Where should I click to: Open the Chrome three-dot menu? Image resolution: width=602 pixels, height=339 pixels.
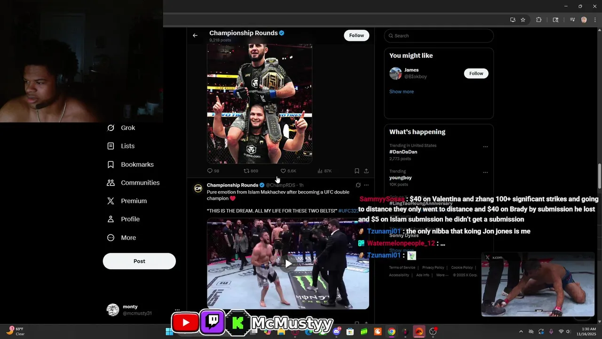(x=594, y=20)
